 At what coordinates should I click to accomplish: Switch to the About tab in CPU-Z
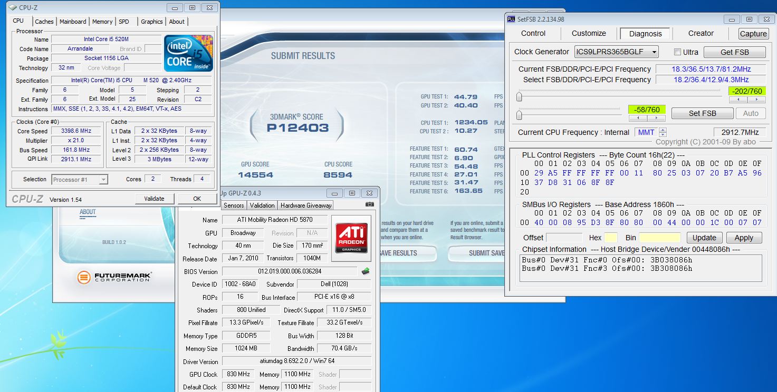[177, 22]
